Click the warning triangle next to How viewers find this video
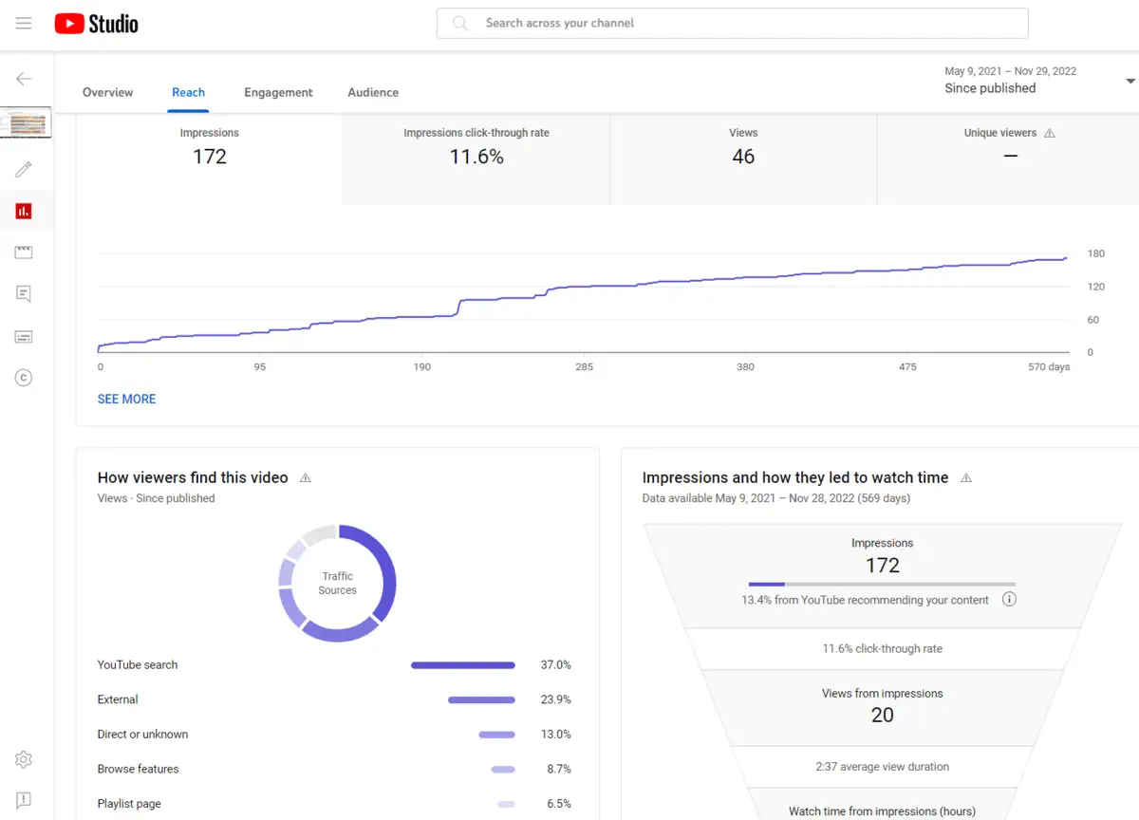This screenshot has height=820, width=1139. (x=305, y=478)
